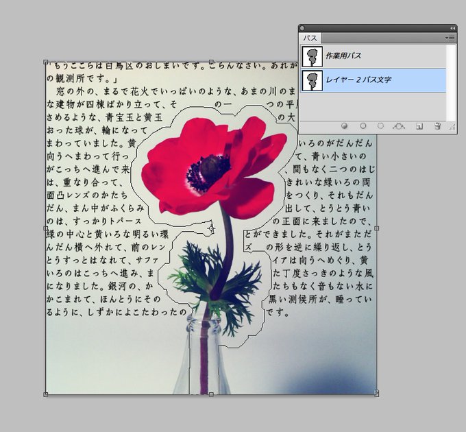Screen dimensions: 466x432
Task: Select the パス tab
Action: coord(310,38)
